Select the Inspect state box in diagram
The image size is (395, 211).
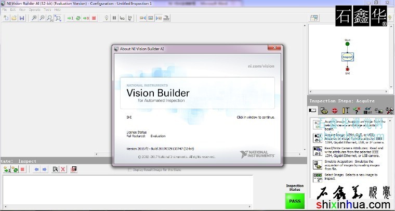tap(348, 57)
